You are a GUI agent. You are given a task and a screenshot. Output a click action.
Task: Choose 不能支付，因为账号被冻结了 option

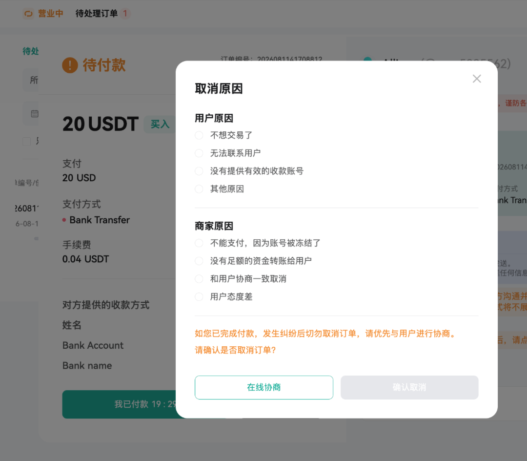199,243
